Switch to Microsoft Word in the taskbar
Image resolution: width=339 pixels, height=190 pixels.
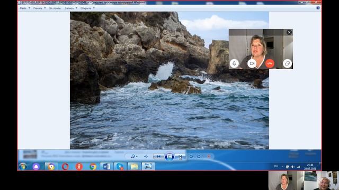pos(106,167)
